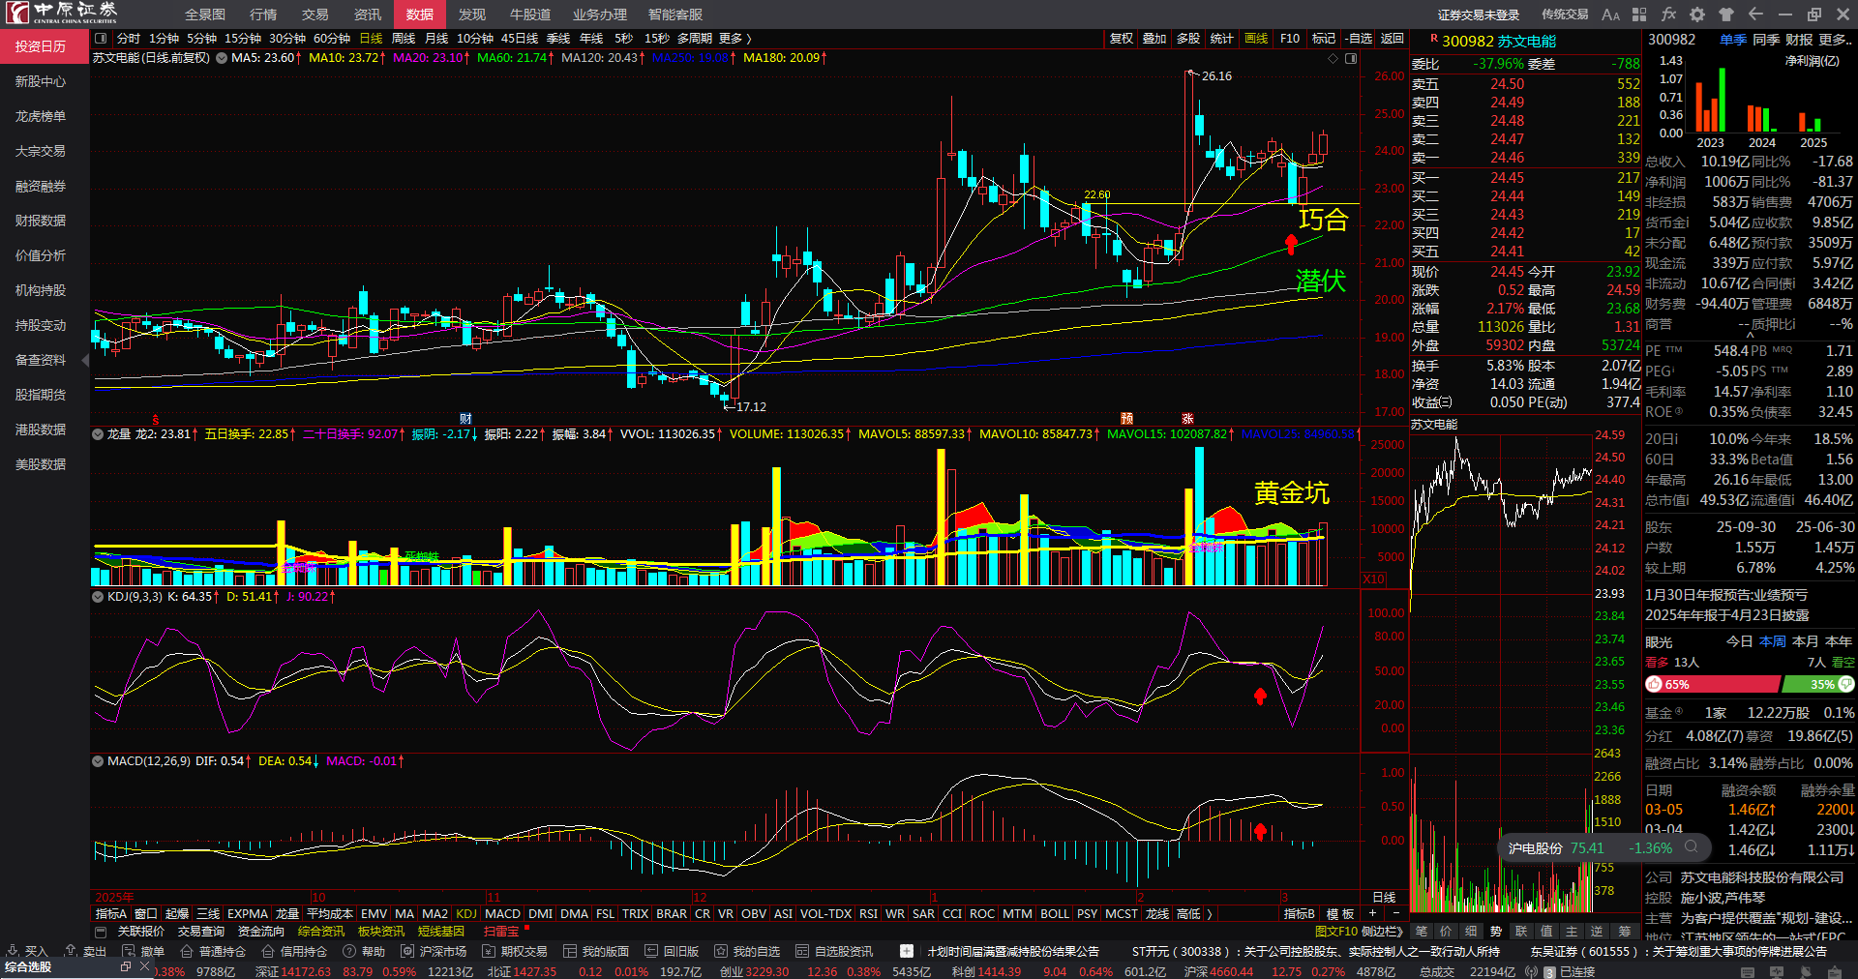Click the restore icon on 综合选股 panel
The width and height of the screenshot is (1858, 979).
point(126,966)
